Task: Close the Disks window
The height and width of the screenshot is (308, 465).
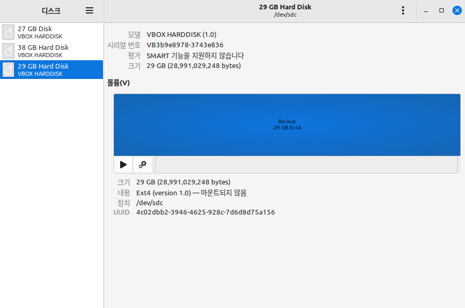Action: pos(457,11)
